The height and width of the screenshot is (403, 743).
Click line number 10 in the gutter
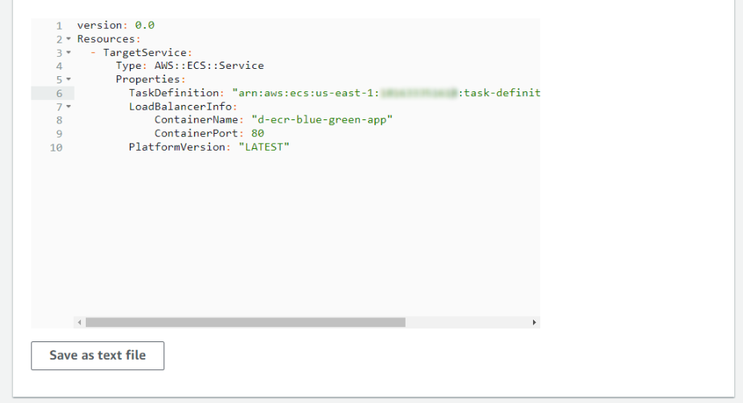point(56,147)
